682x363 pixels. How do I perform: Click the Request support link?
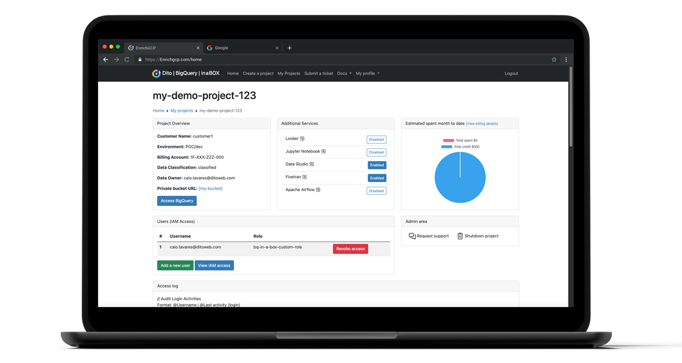pyautogui.click(x=428, y=236)
